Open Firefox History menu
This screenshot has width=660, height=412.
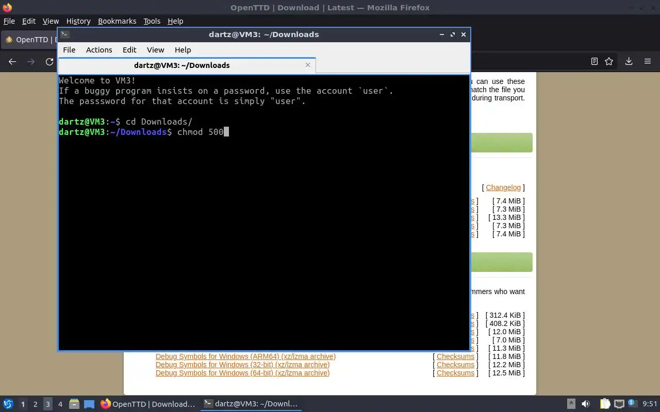click(x=78, y=21)
